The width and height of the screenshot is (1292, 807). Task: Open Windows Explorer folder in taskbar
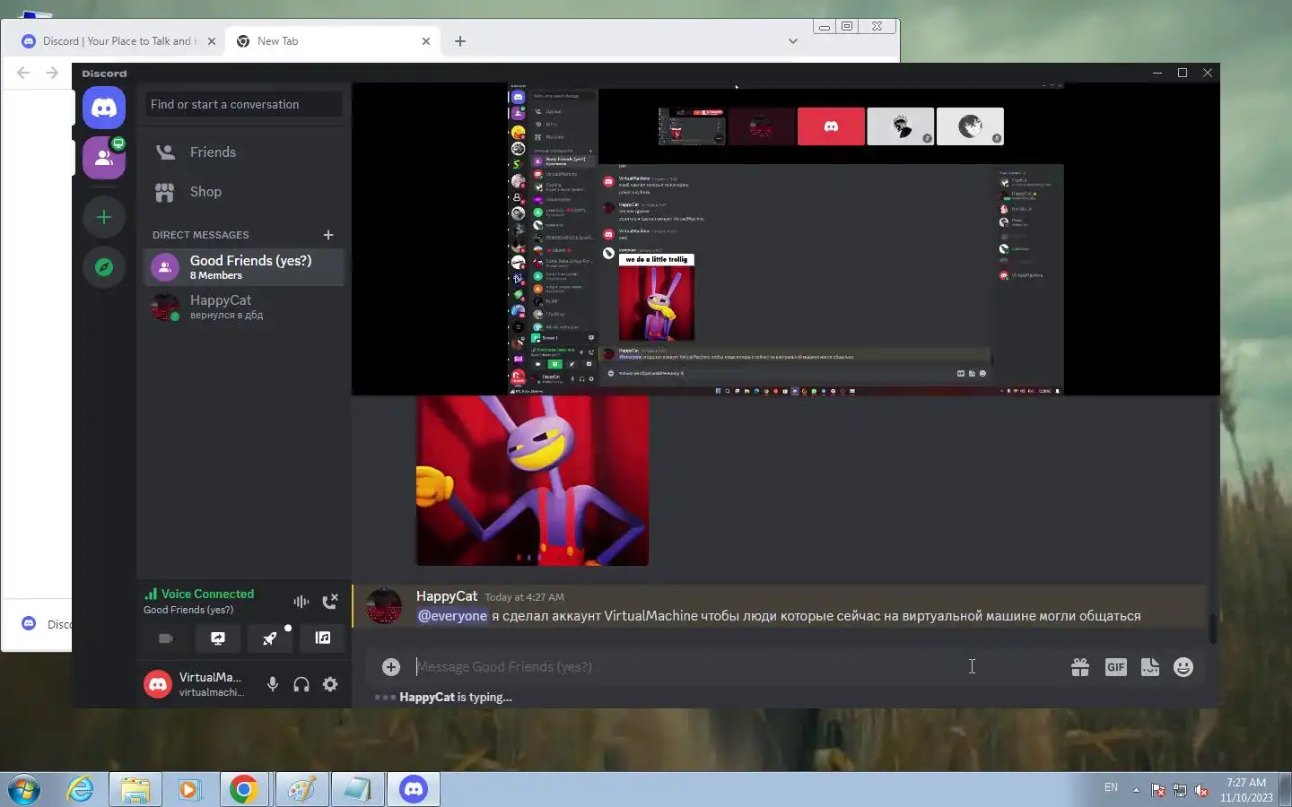tap(135, 790)
